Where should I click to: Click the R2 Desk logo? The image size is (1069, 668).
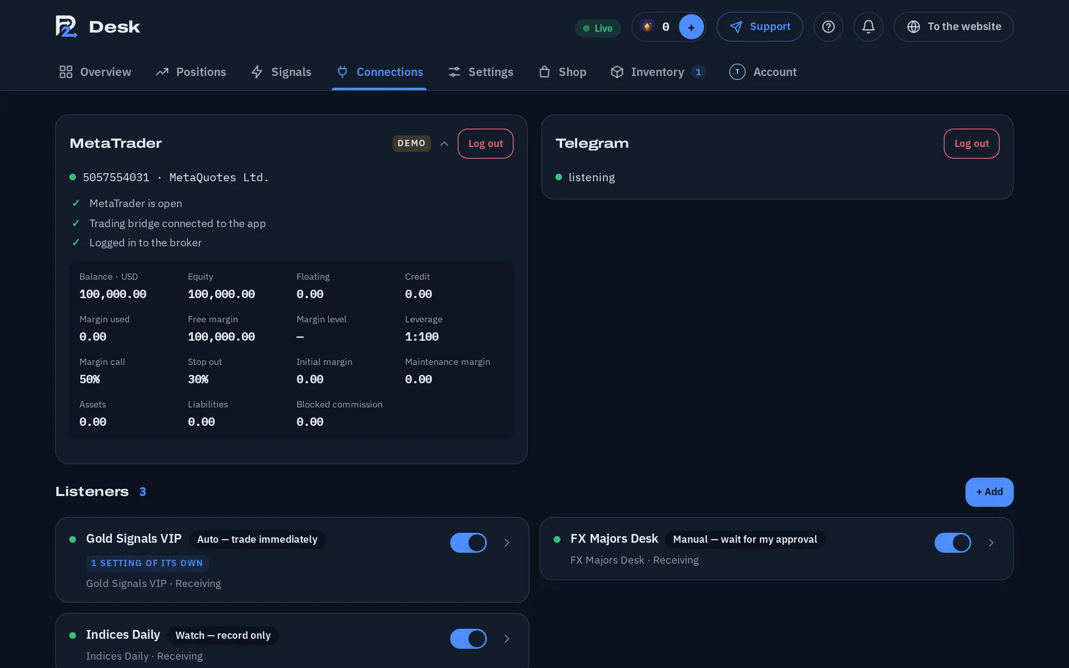[98, 27]
